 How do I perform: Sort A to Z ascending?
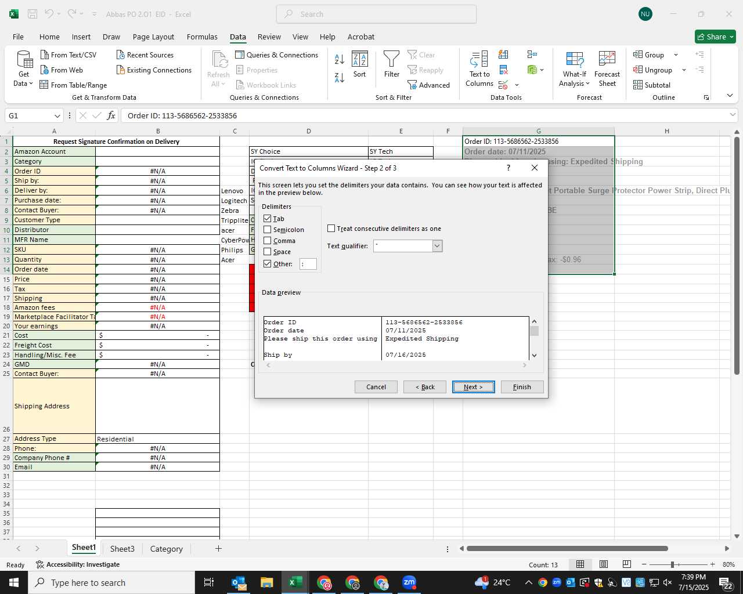click(340, 59)
